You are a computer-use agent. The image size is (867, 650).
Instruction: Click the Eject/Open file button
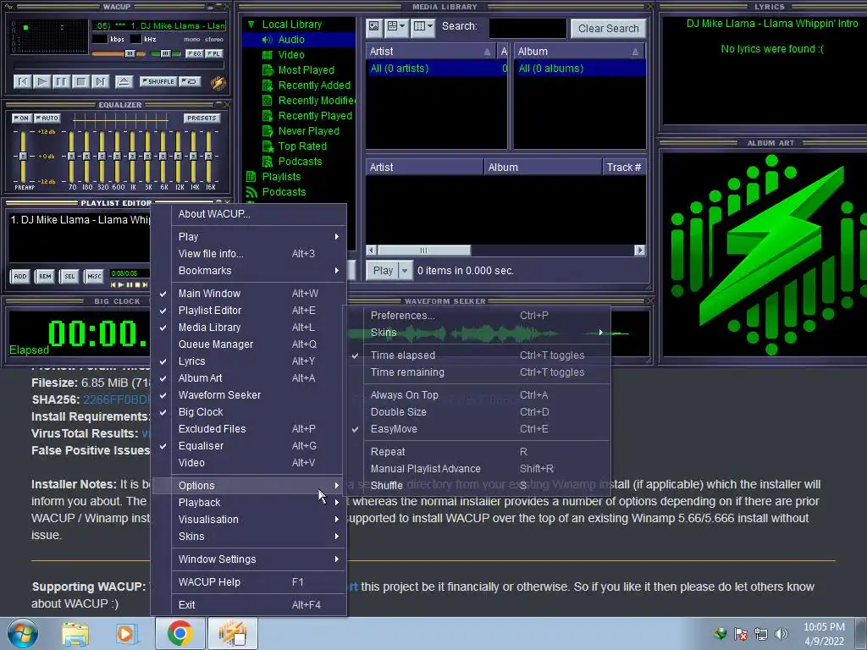point(124,82)
